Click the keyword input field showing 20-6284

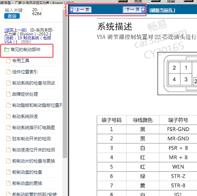[x=37, y=12]
